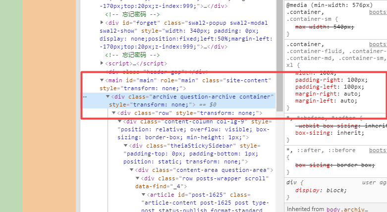The image size is (387, 212).
Task: Click the body.archiv… inherited-from link
Action: click(347, 209)
